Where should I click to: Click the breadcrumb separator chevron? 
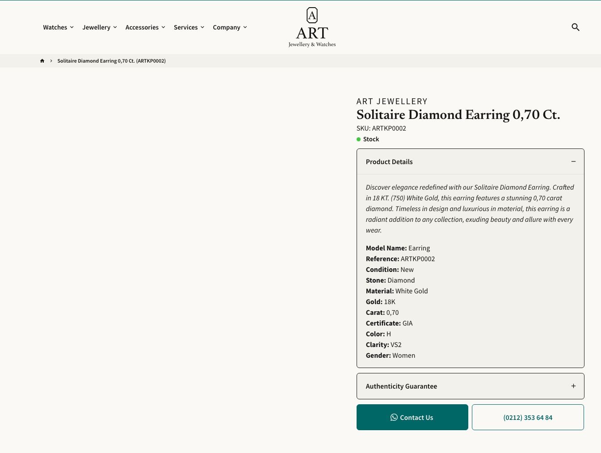point(51,61)
